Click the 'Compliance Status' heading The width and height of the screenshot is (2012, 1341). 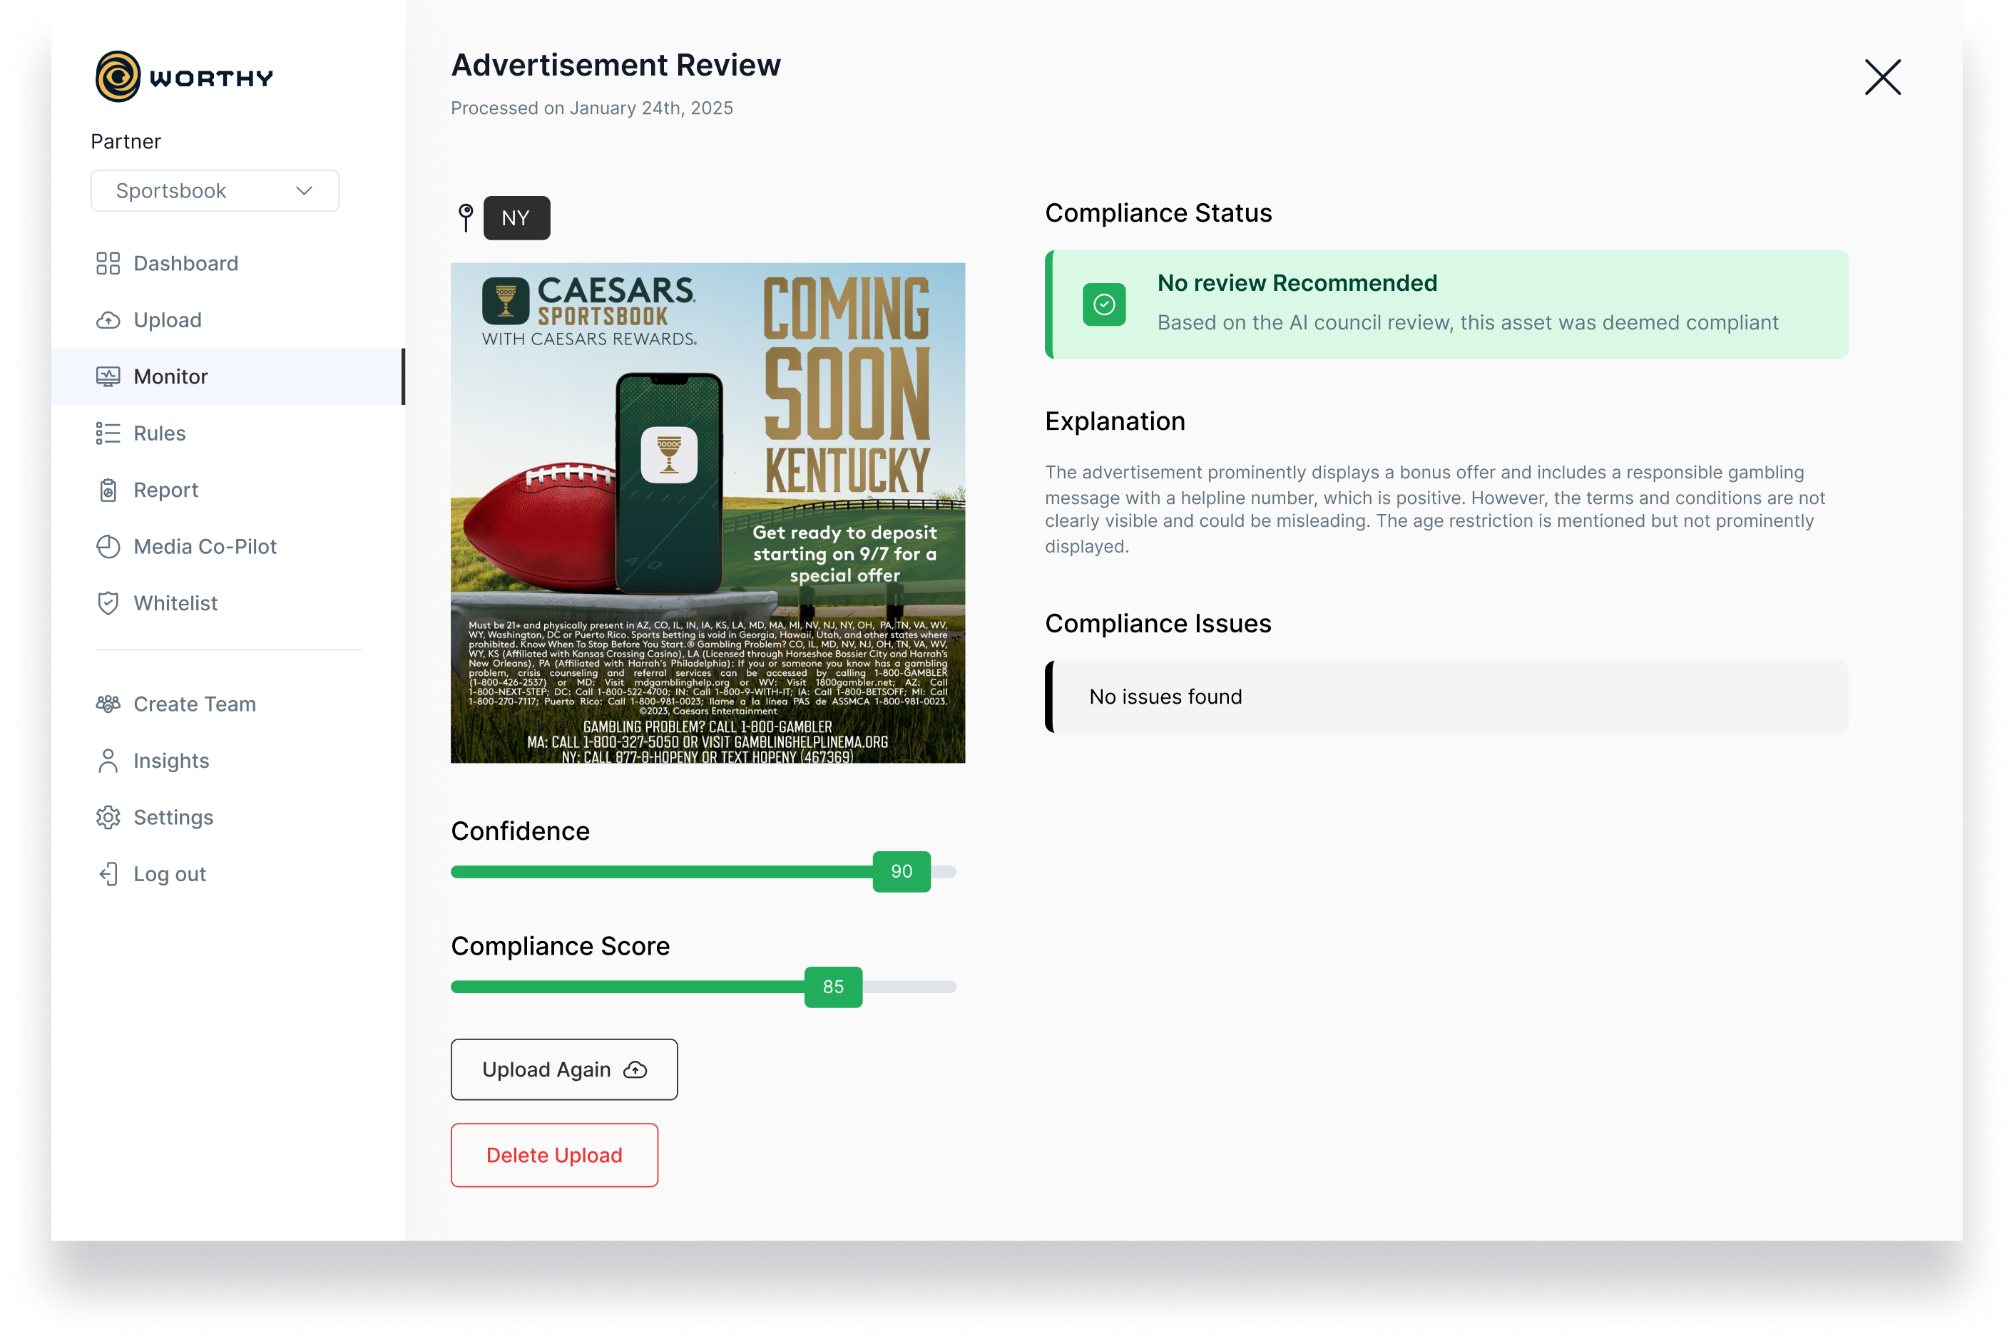[x=1158, y=213]
